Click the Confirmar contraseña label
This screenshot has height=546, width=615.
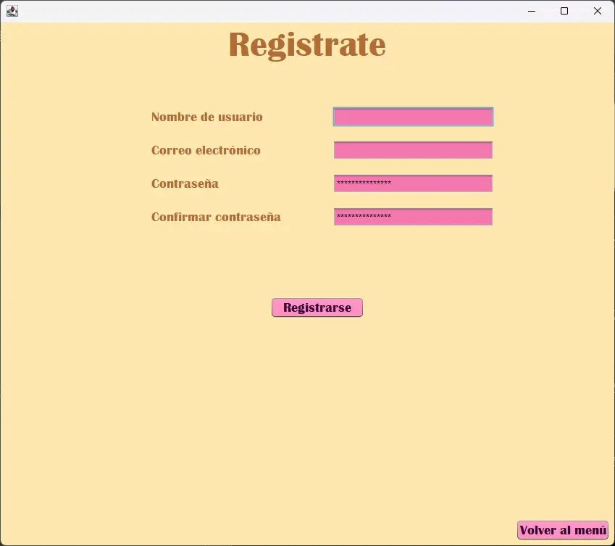216,217
